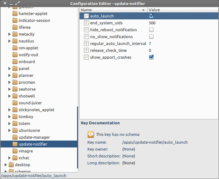The image size is (219, 179).
Task: Expand the tomboy tree node
Action: [9, 117]
